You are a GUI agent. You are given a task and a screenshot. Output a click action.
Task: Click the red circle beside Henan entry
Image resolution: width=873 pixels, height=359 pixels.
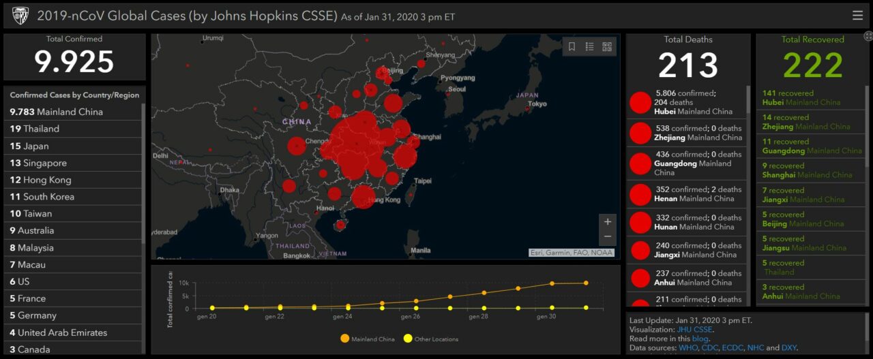click(640, 194)
